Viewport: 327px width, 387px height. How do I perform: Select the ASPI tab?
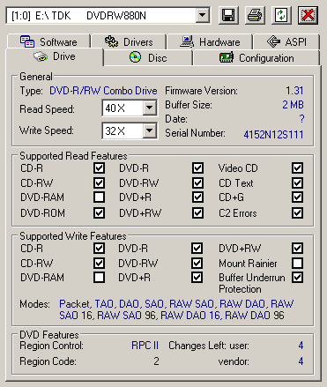[x=286, y=41]
